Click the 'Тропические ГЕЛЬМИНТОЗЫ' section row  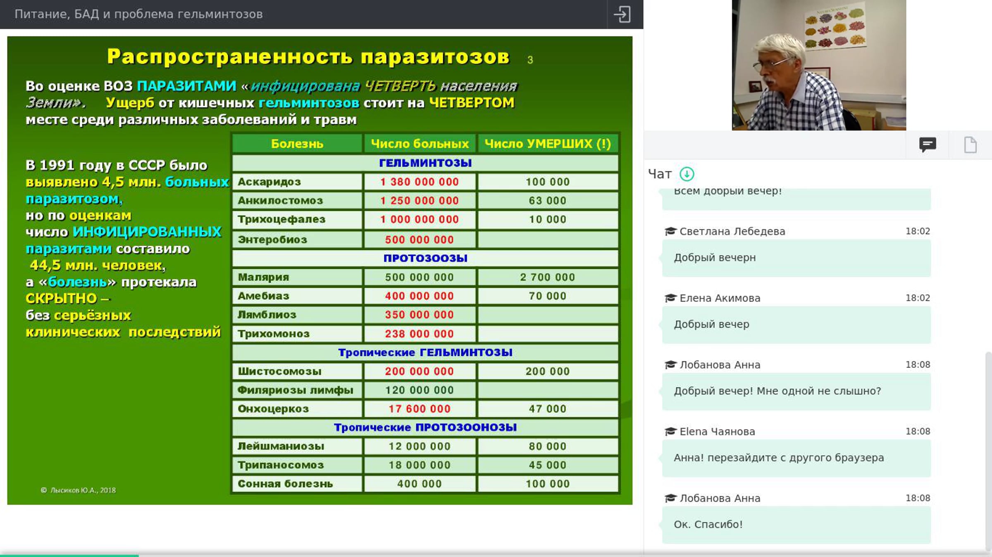[x=425, y=353]
